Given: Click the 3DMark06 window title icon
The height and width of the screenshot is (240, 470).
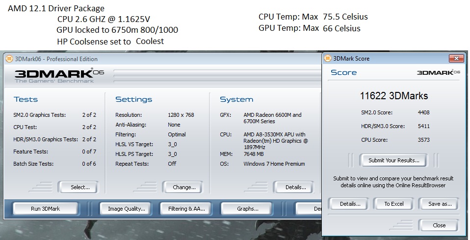Looking at the screenshot, I should (10, 59).
